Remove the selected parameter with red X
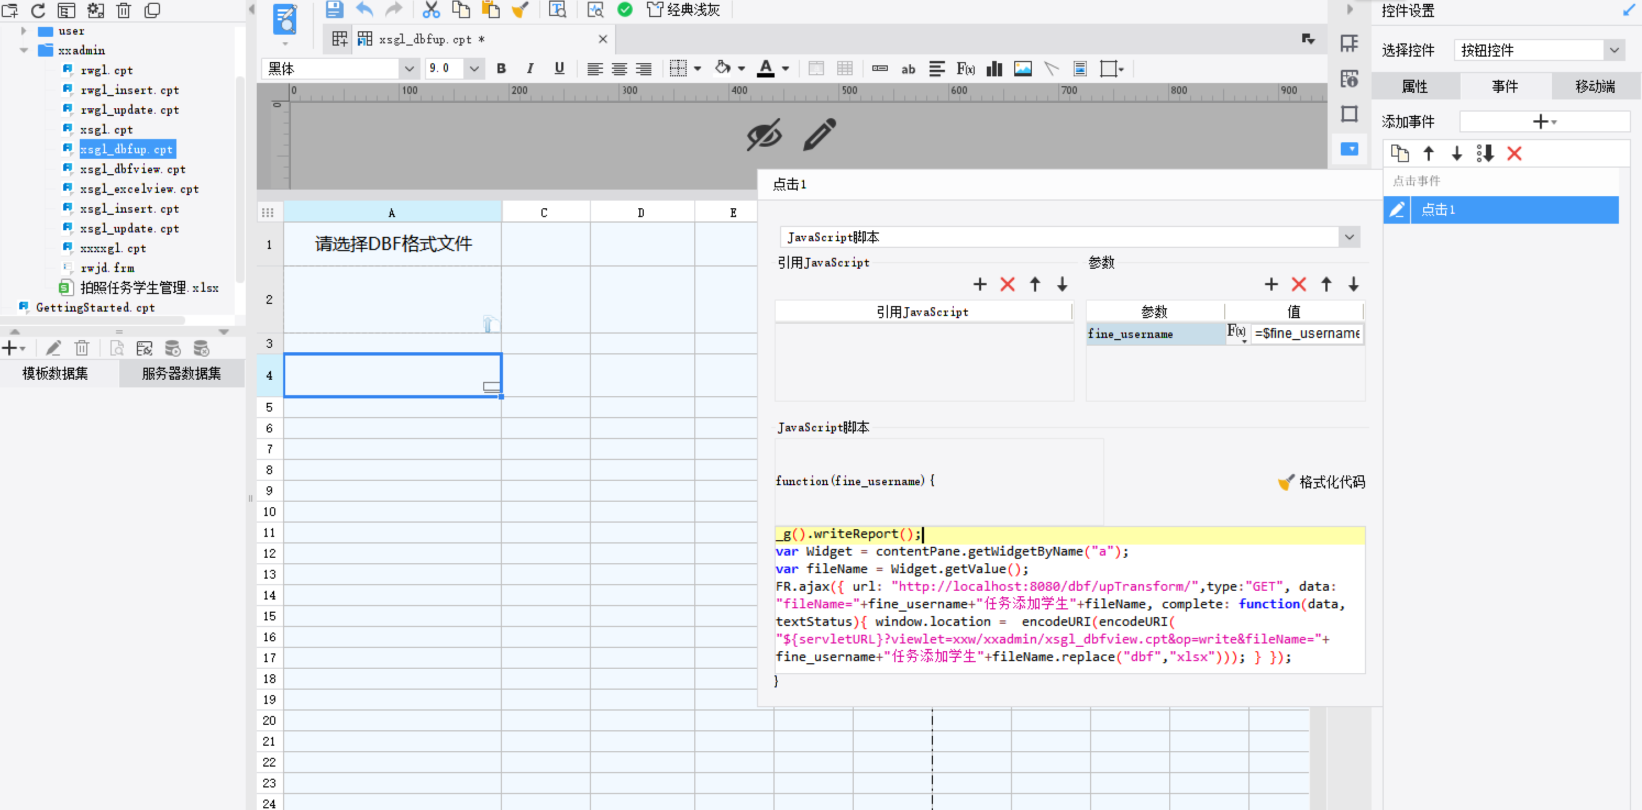This screenshot has height=810, width=1642. pyautogui.click(x=1298, y=284)
